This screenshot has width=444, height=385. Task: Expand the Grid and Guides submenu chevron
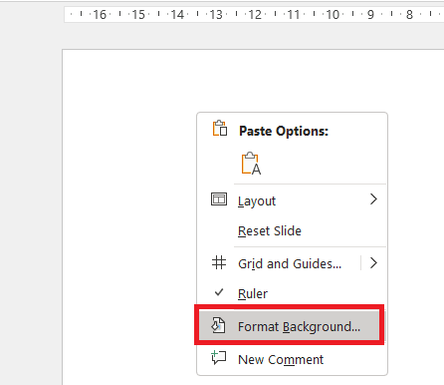click(373, 263)
